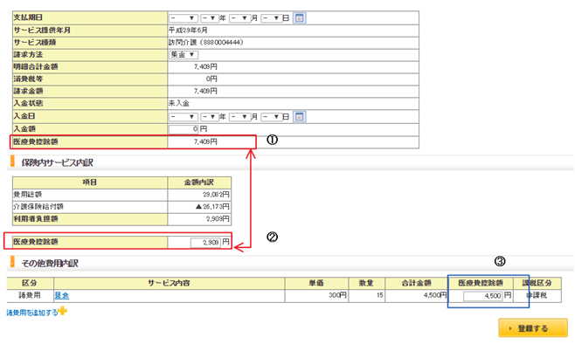Click the 諸費用 cell in 昼食 row
575x344 pixels.
click(x=30, y=295)
